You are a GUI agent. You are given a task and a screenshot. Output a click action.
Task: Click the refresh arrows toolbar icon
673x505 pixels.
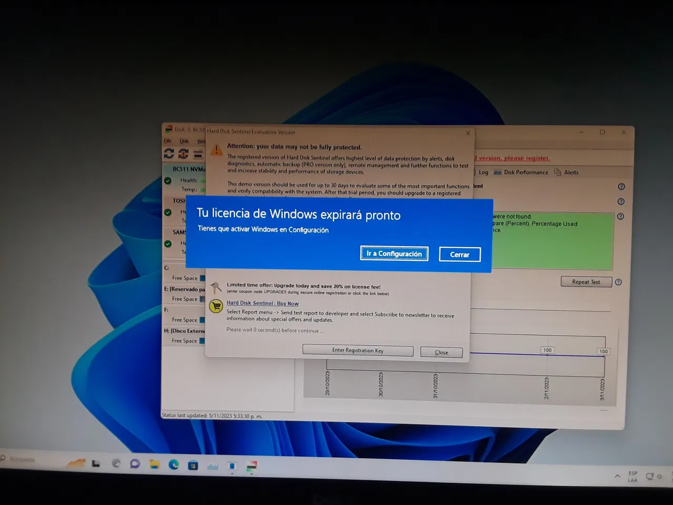tap(169, 154)
